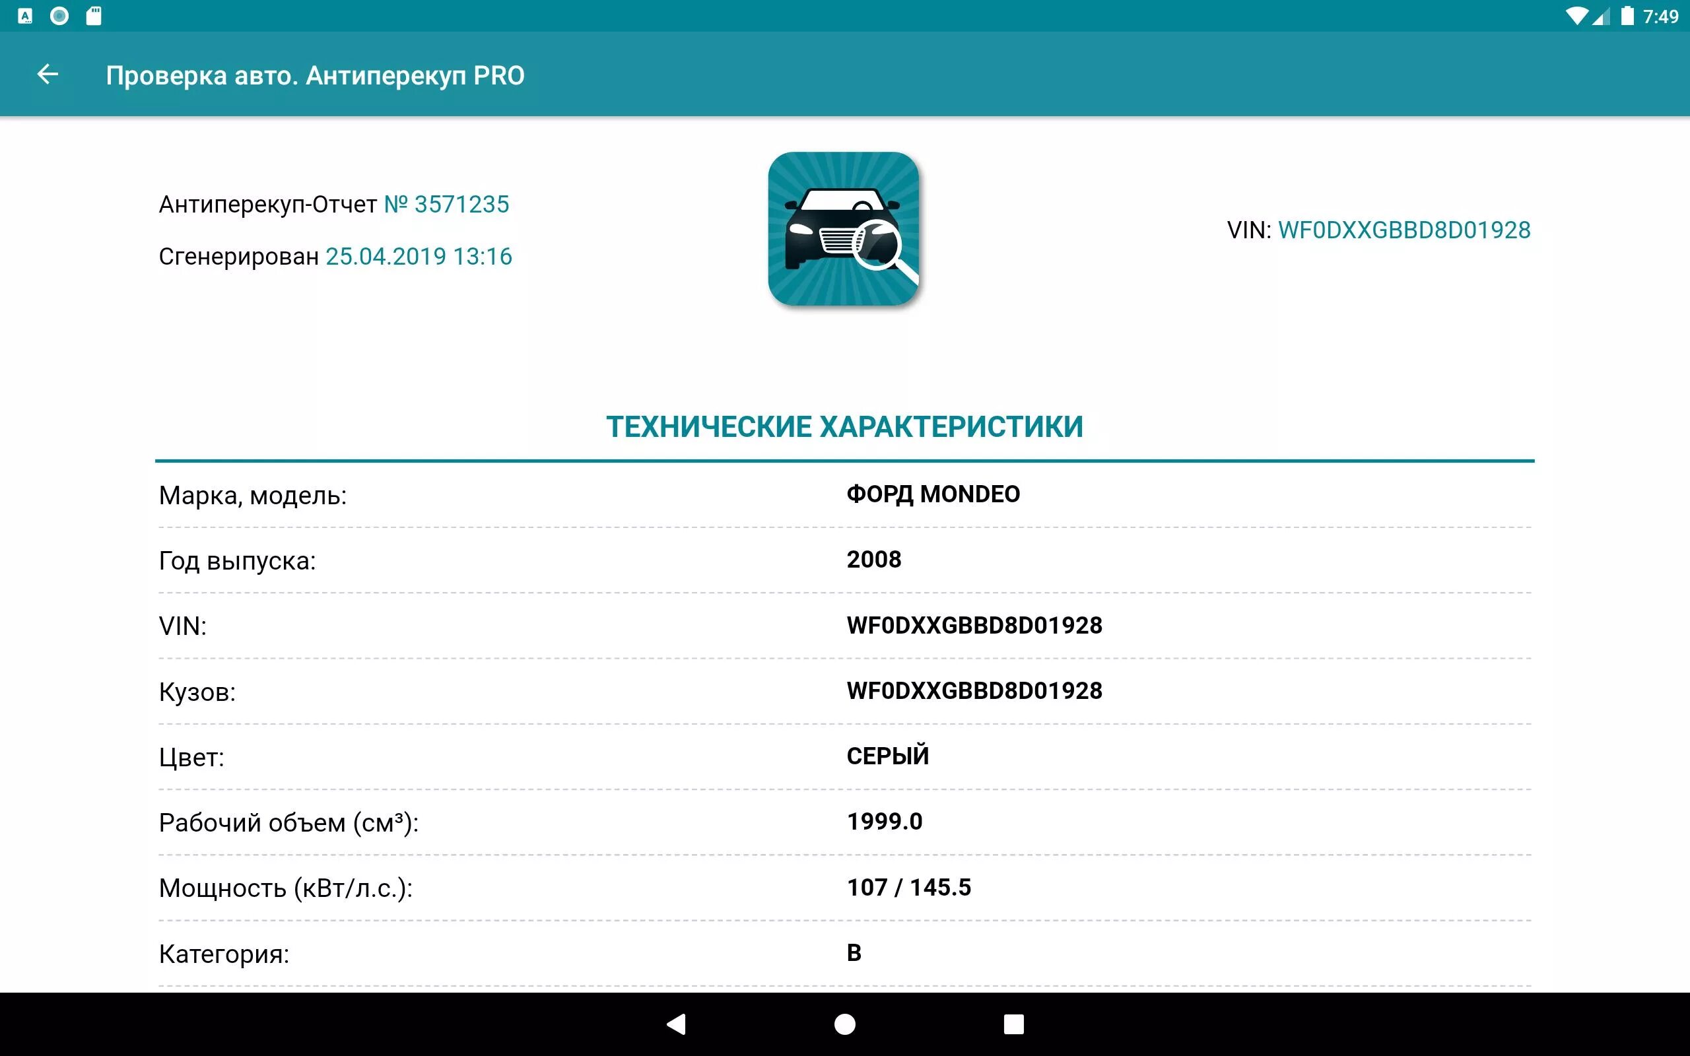Tap the clock showing '7:49'
This screenshot has height=1056, width=1690.
pos(1661,16)
